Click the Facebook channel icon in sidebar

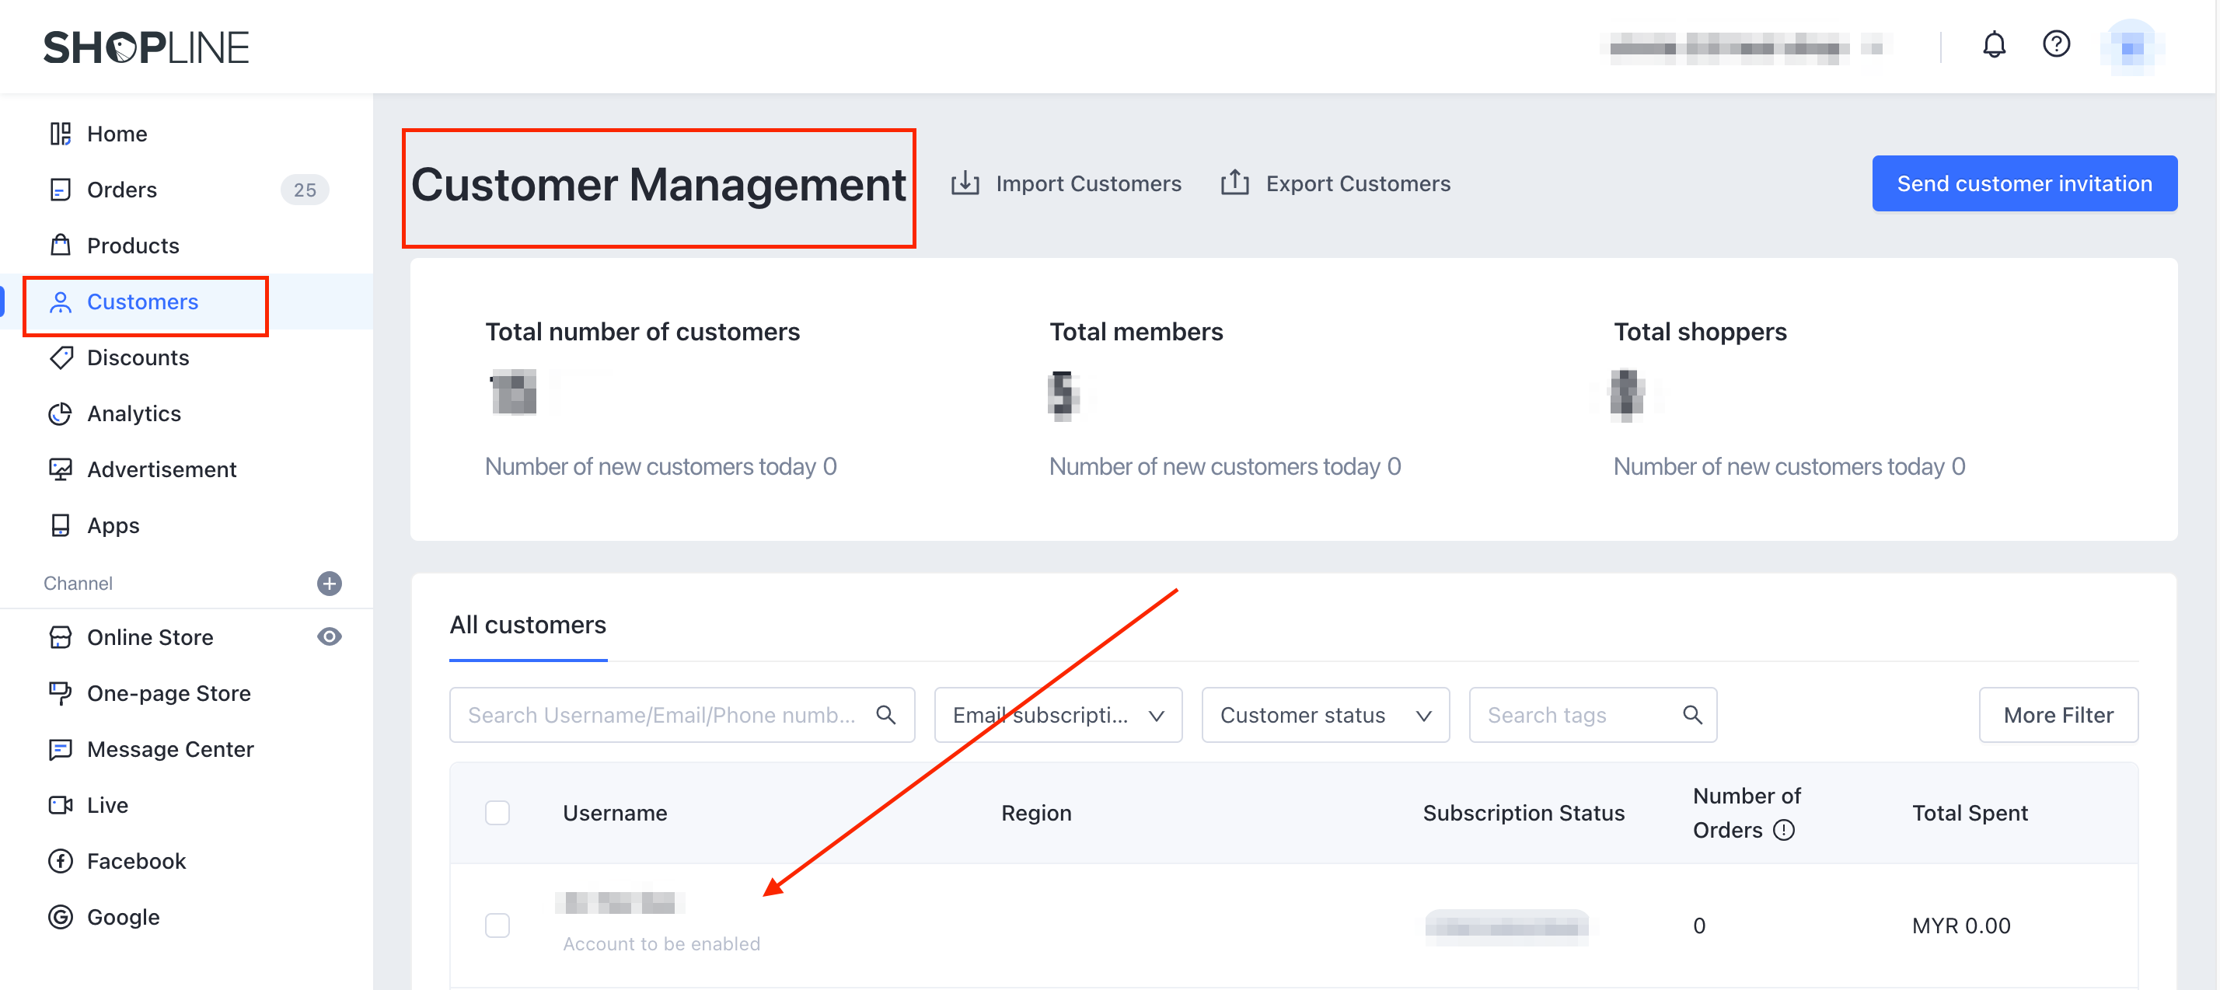[61, 861]
